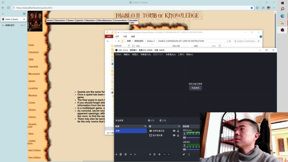Viewport: 288px width, 162px height.
Task: Open mixer toolbar three-dot menu
Action: [x=189, y=154]
